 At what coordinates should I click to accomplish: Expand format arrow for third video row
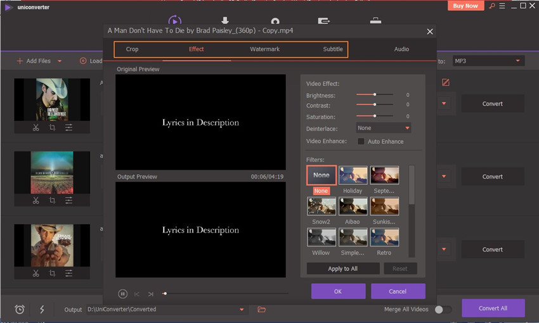[x=444, y=249]
